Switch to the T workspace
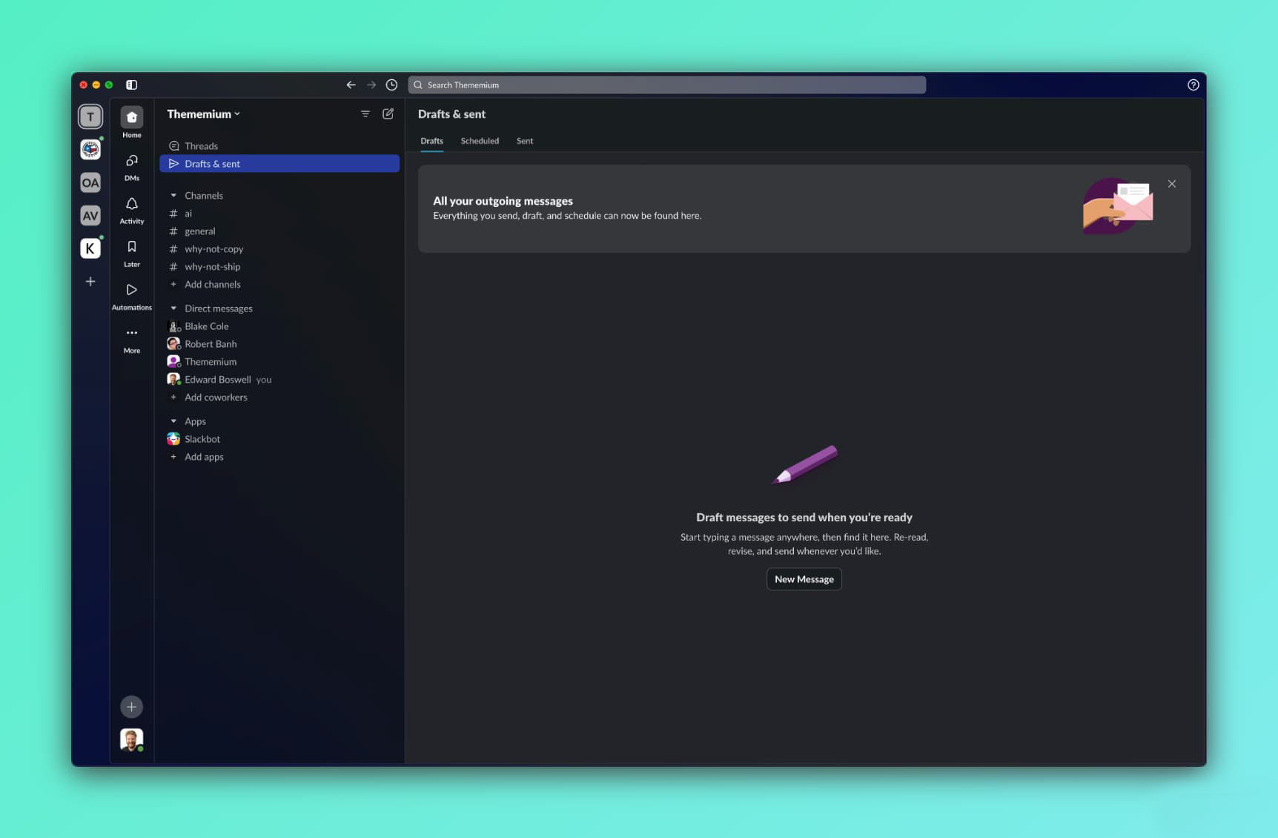 click(90, 116)
